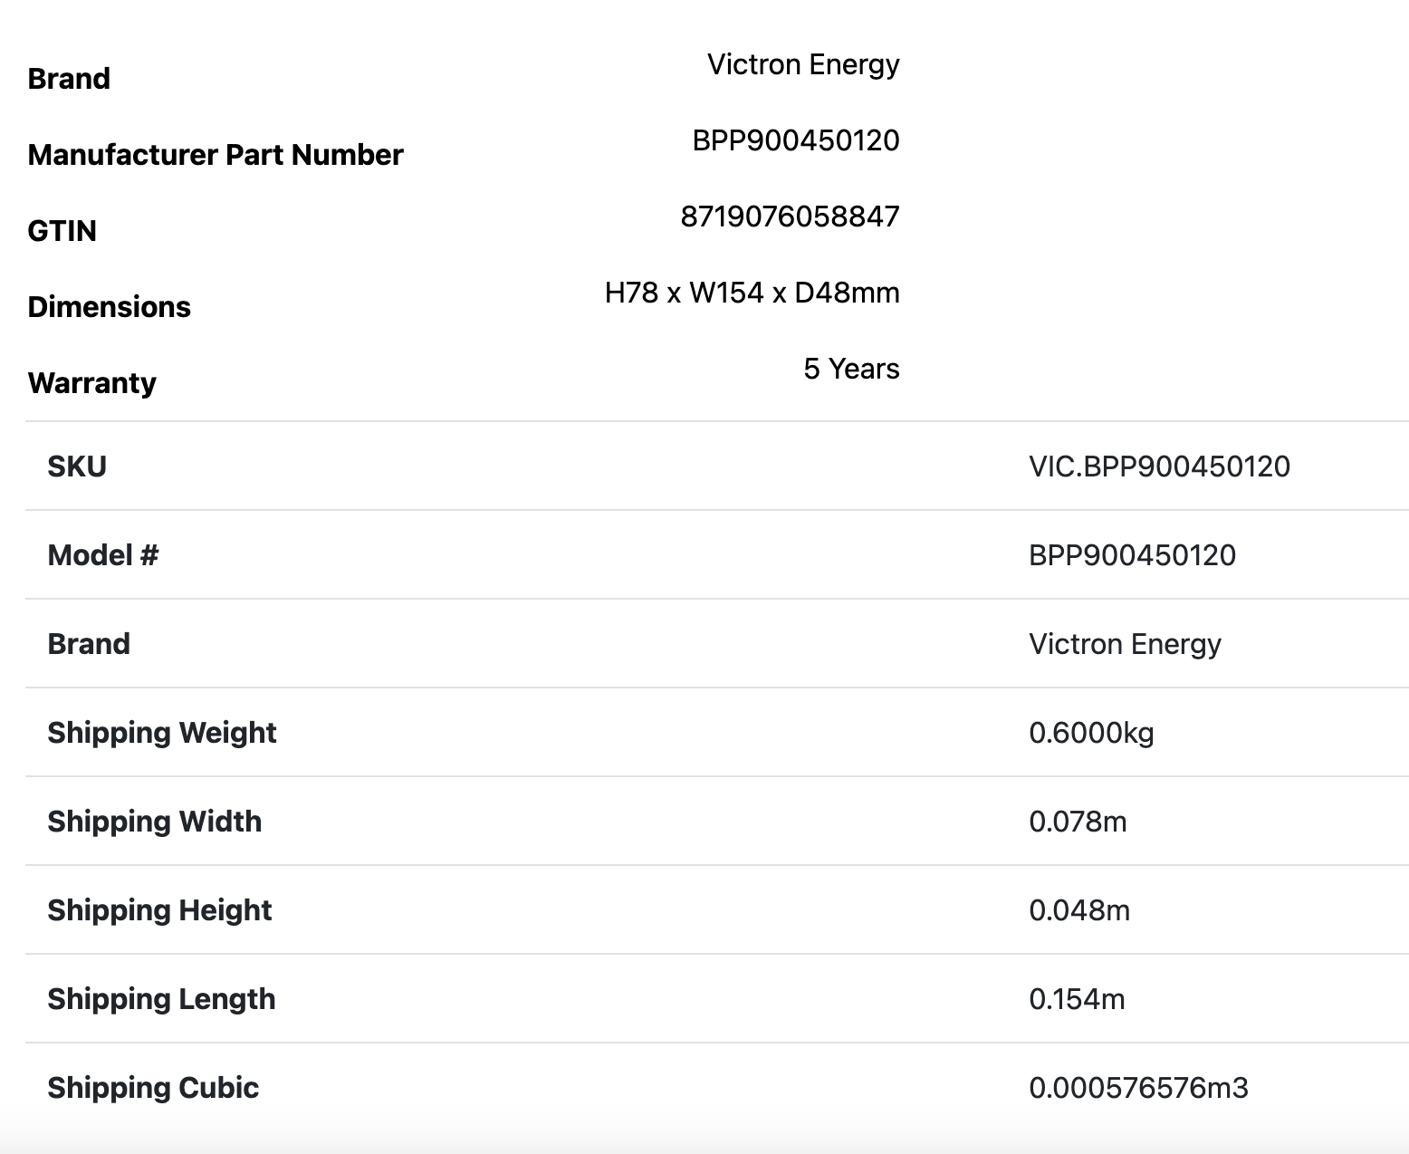The image size is (1409, 1154).
Task: Click the Shipping Cubic label
Action: pos(153,1088)
